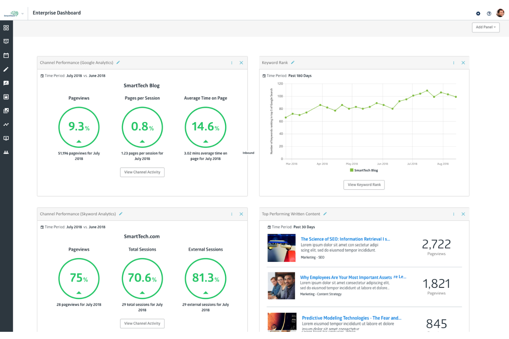Image resolution: width=509 pixels, height=339 pixels.
Task: Click the View Keyword Rank button
Action: tap(364, 185)
